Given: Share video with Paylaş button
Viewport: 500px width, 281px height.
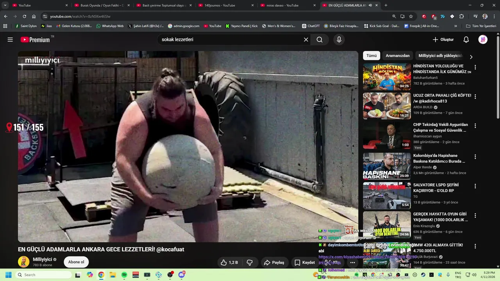Looking at the screenshot, I should coord(274,263).
